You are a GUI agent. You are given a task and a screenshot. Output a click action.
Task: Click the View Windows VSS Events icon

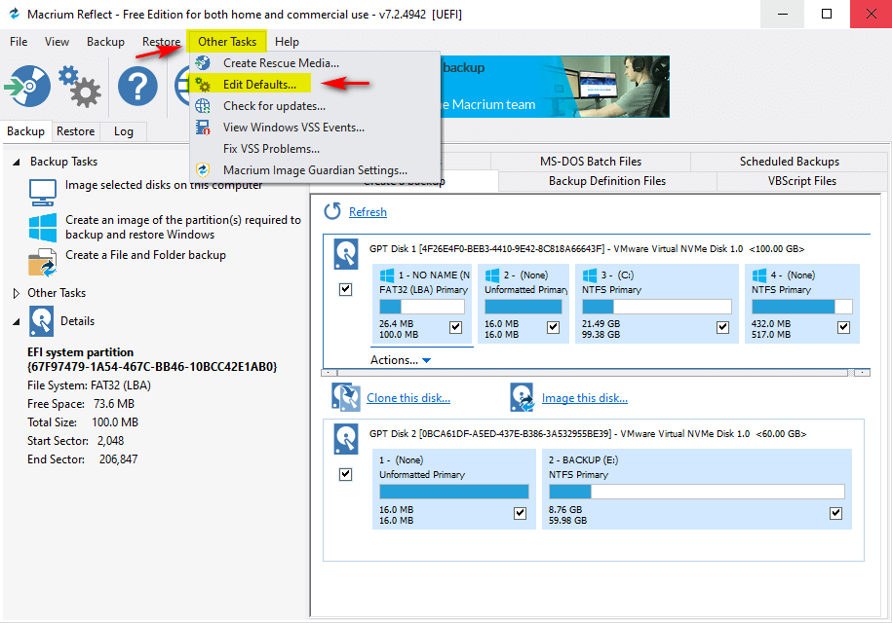203,128
